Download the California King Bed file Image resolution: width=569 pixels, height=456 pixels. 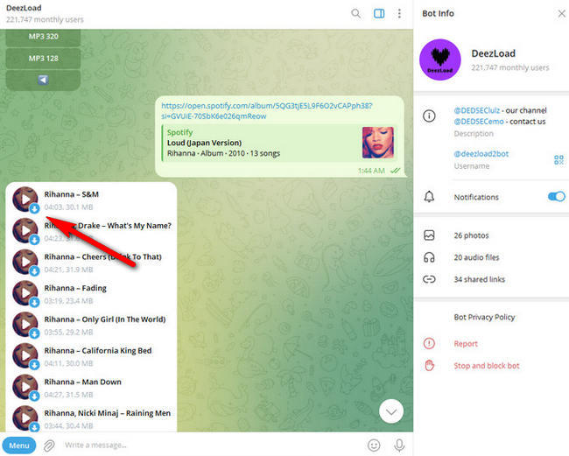click(34, 365)
